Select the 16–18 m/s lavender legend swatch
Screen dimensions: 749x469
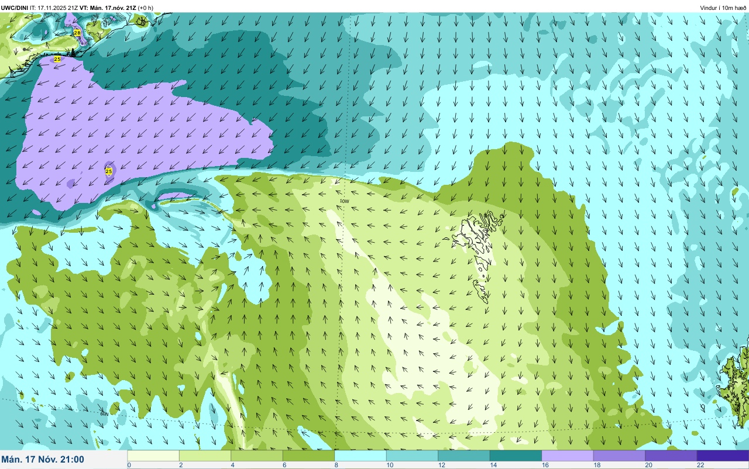tap(568, 456)
